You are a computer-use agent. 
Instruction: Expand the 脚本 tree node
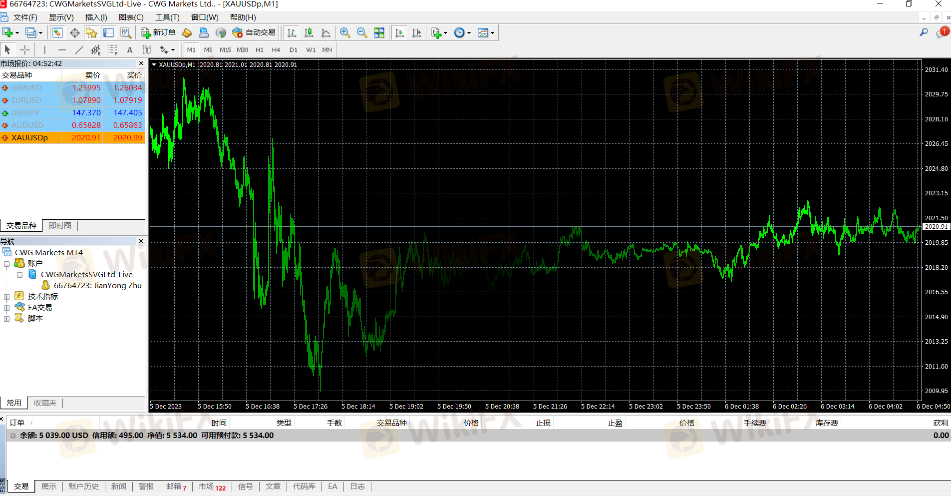[x=7, y=319]
